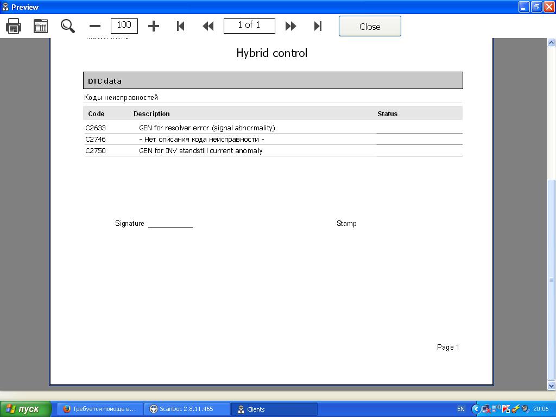Image resolution: width=556 pixels, height=417 pixels.
Task: Click the vertical scrollbar down arrow
Action: click(x=552, y=386)
